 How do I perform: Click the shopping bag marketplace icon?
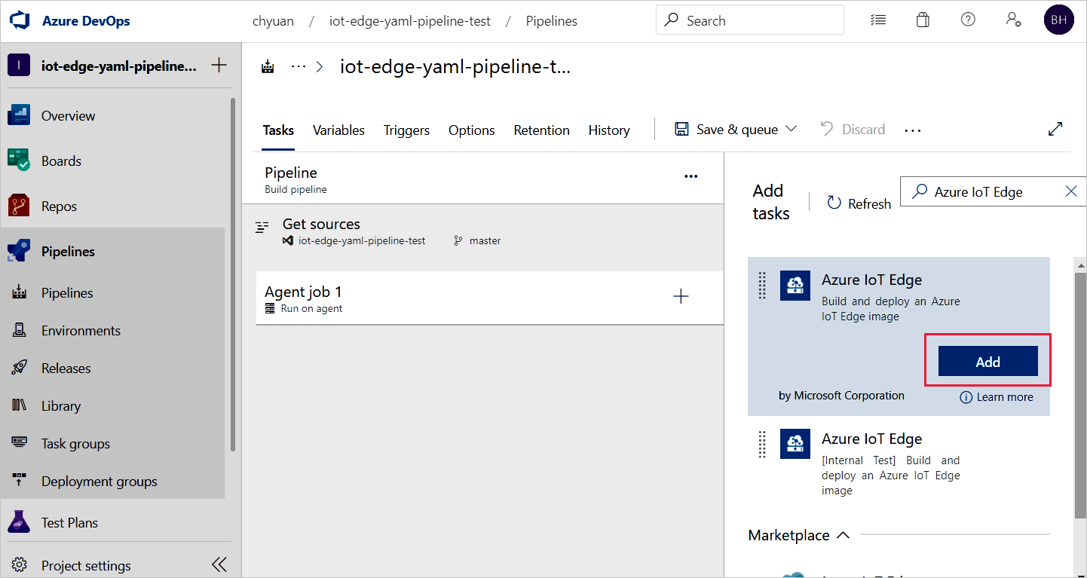[923, 20]
